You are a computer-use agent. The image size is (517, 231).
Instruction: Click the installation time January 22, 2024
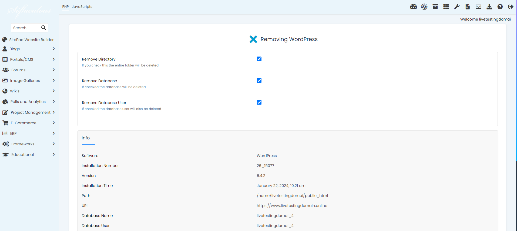click(281, 186)
